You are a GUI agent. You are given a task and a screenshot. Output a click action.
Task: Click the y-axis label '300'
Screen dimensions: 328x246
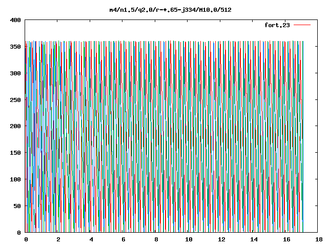pos(15,73)
